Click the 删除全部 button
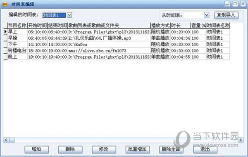248x157 pixels. (x=171, y=150)
